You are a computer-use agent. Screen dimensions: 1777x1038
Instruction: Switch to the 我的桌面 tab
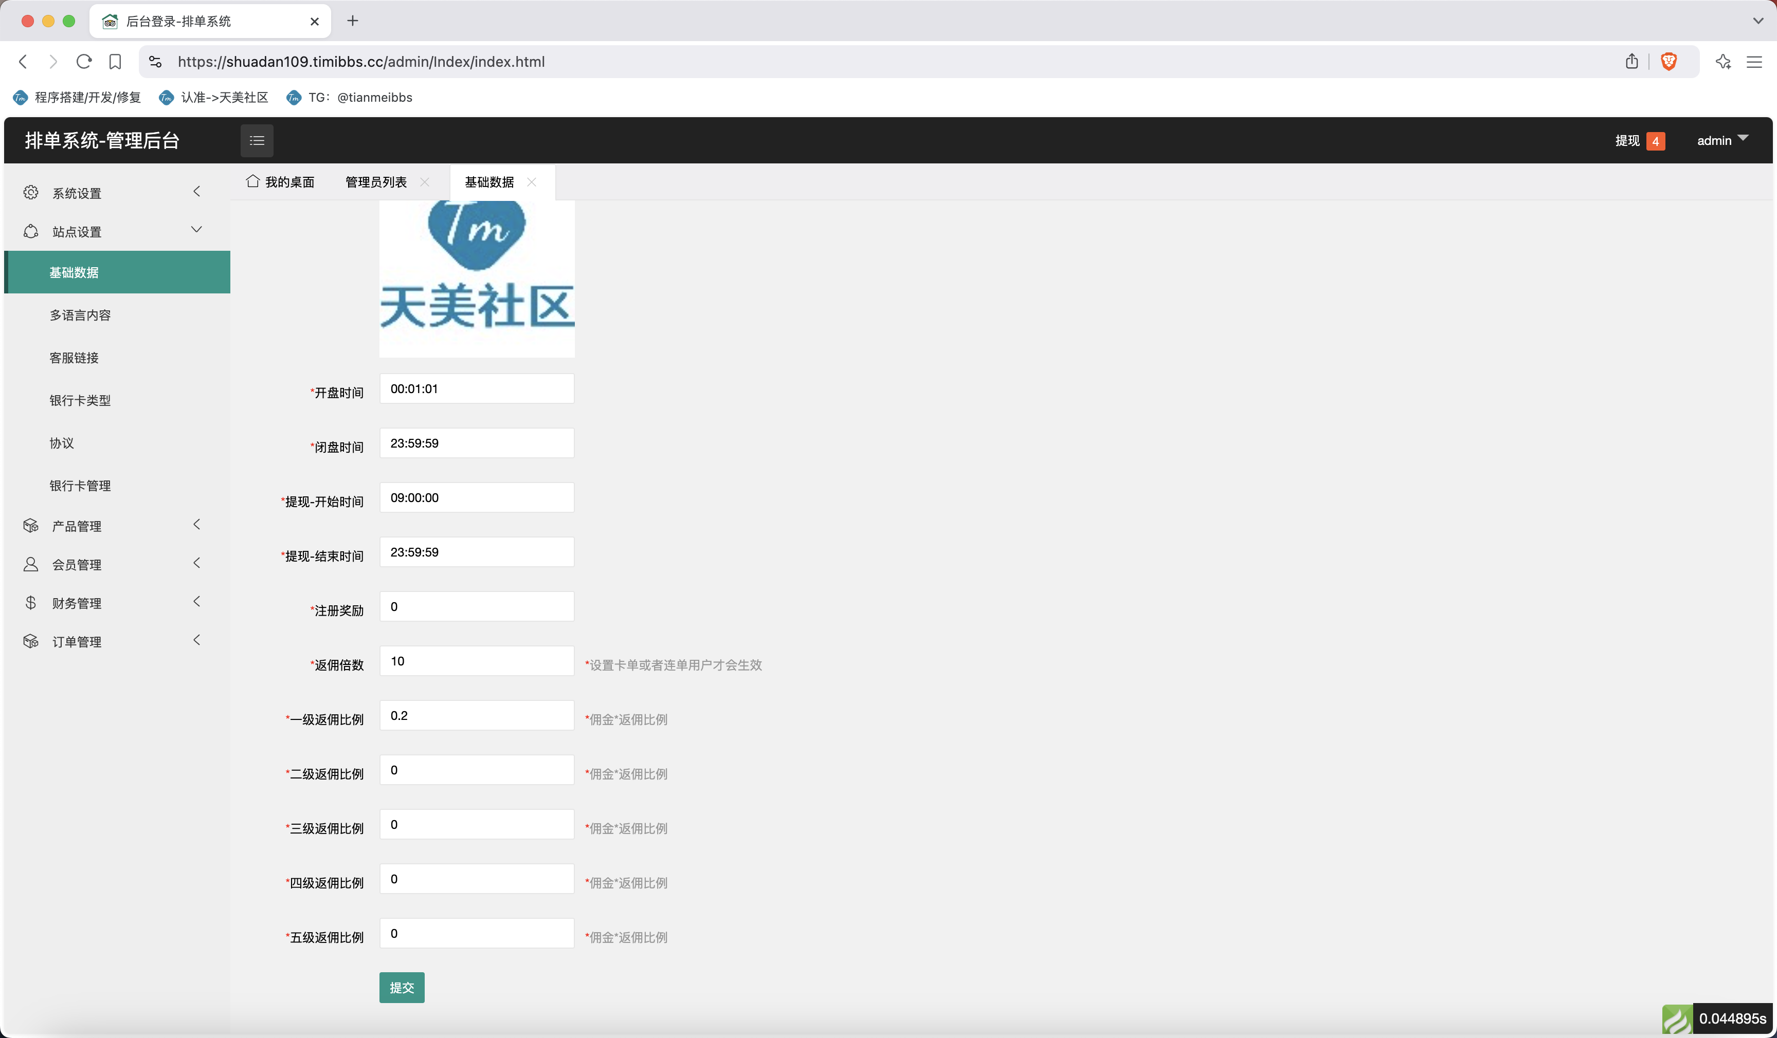coord(281,182)
